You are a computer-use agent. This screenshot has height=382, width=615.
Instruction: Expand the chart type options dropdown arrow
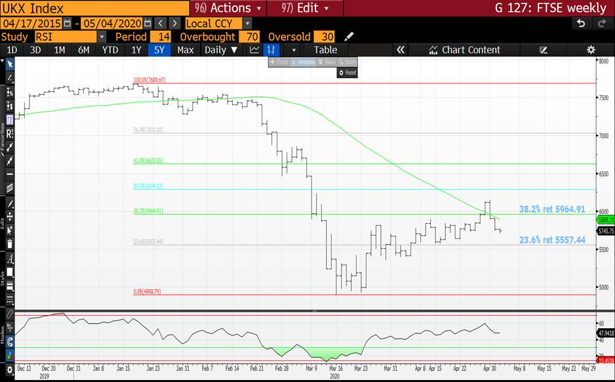pos(294,50)
